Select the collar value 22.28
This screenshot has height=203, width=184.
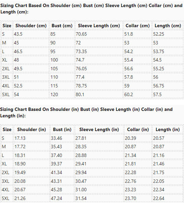point(131,172)
